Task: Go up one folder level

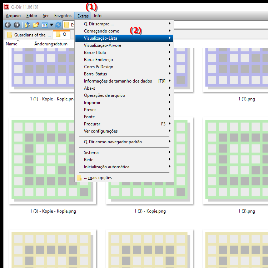Action: pyautogui.click(x=28, y=25)
